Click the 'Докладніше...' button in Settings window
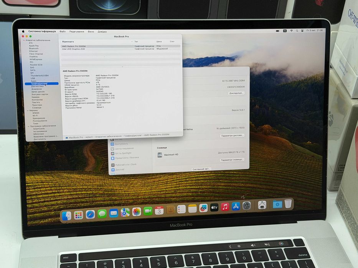This screenshot has height=268, width=358. coord(236,93)
